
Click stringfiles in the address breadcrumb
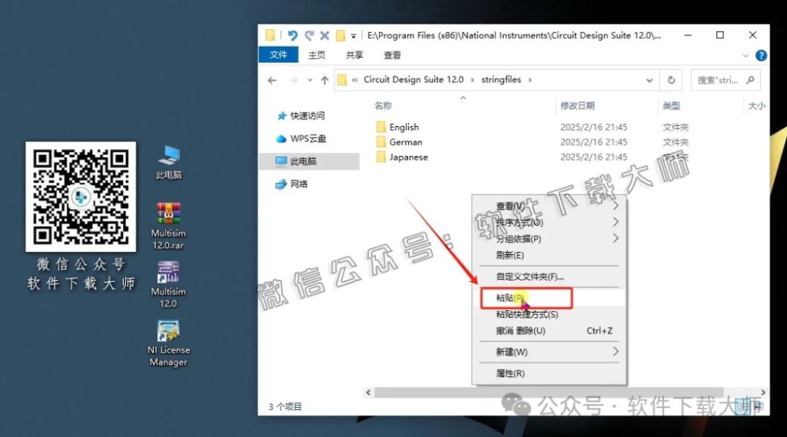[x=501, y=79]
